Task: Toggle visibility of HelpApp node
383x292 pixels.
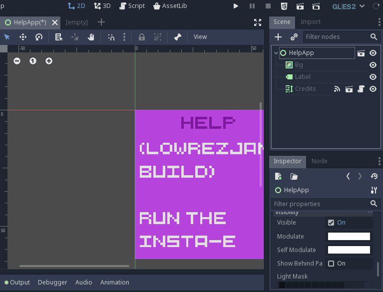Action: click(373, 53)
